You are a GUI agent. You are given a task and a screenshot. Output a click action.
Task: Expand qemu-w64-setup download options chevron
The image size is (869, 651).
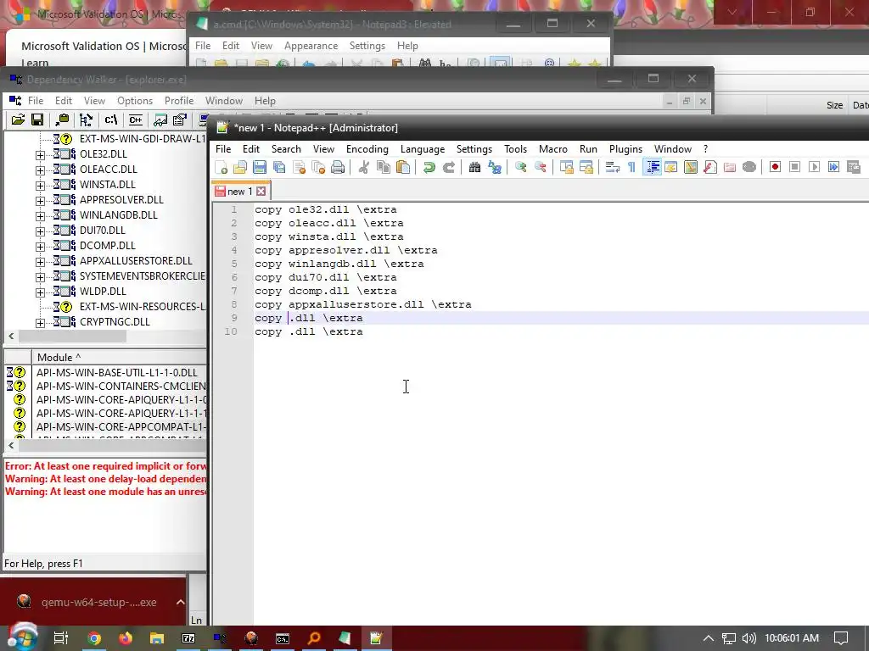click(x=180, y=602)
